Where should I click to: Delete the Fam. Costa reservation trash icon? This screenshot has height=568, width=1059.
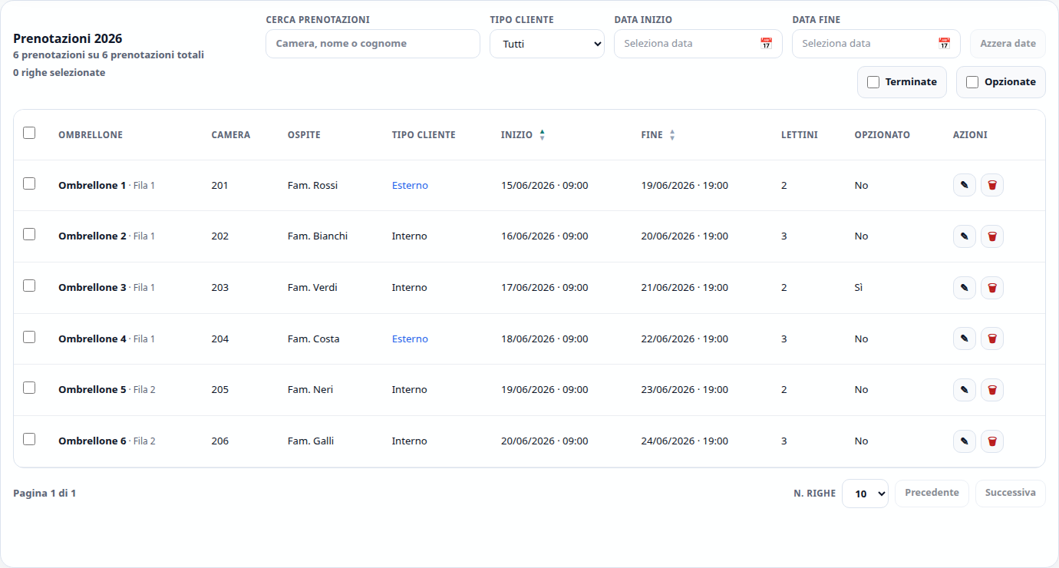[x=992, y=338]
